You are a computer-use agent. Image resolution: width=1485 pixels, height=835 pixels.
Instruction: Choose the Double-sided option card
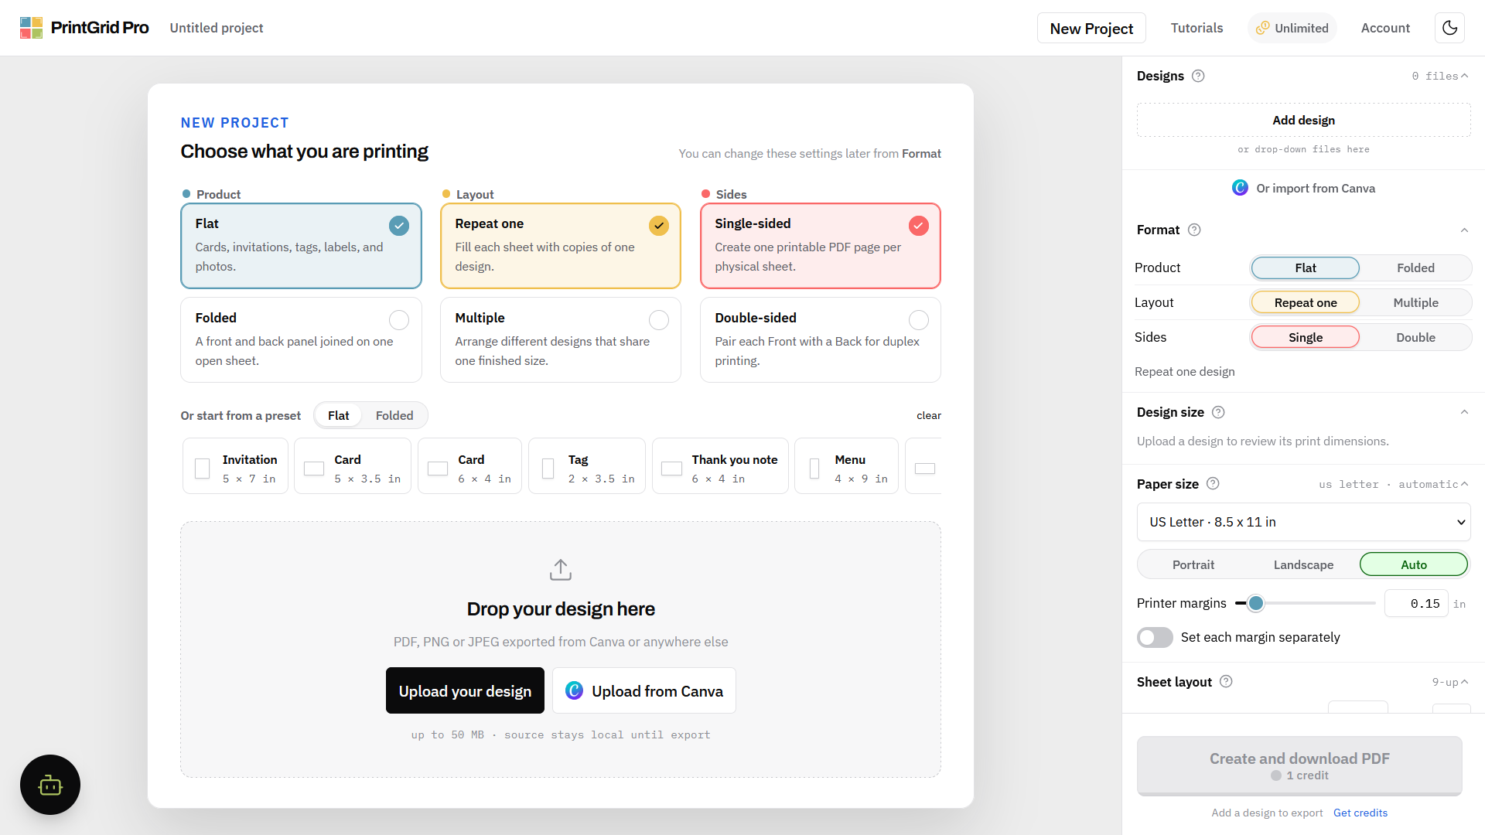(x=821, y=339)
